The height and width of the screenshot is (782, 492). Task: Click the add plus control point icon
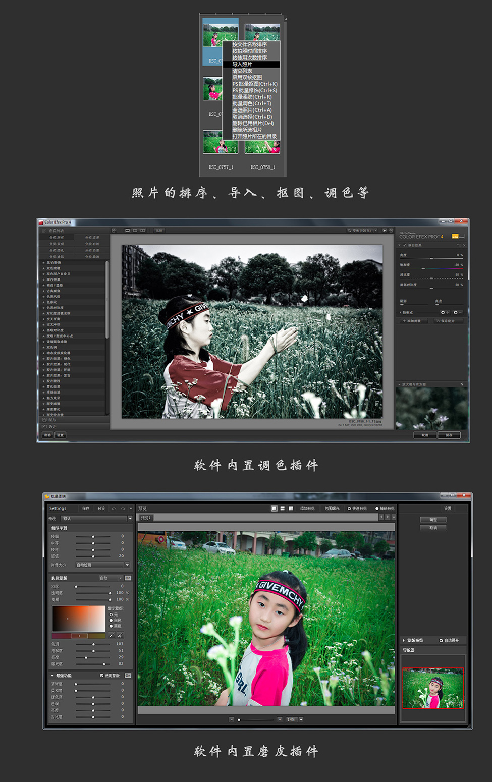pyautogui.click(x=444, y=312)
